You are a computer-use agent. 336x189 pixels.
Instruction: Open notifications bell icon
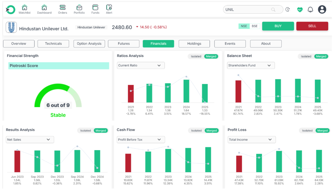[310, 10]
